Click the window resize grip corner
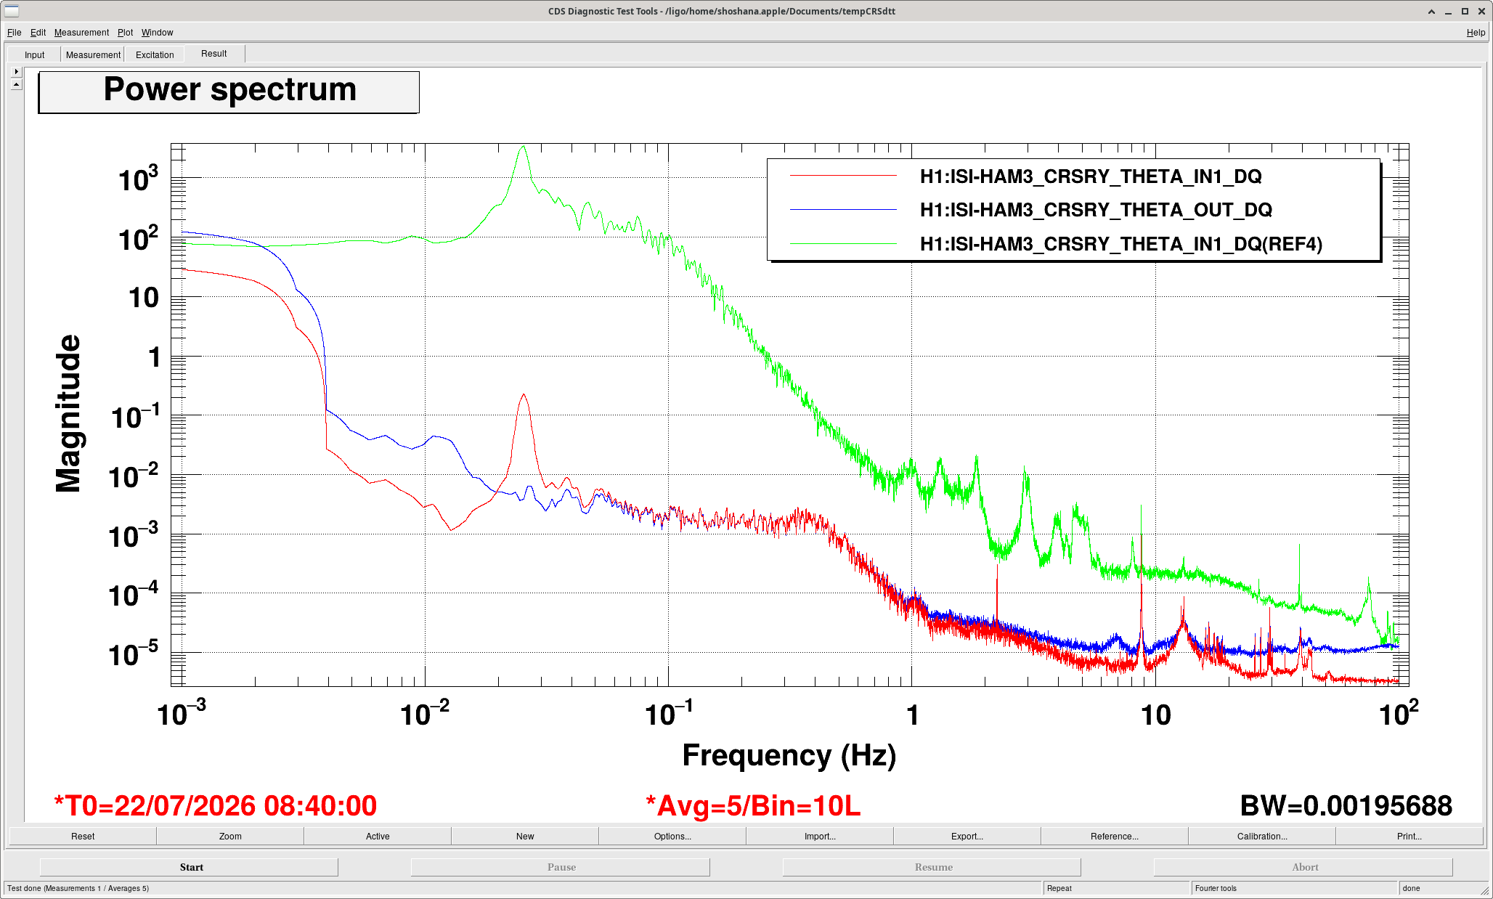The width and height of the screenshot is (1493, 899). (x=1484, y=890)
